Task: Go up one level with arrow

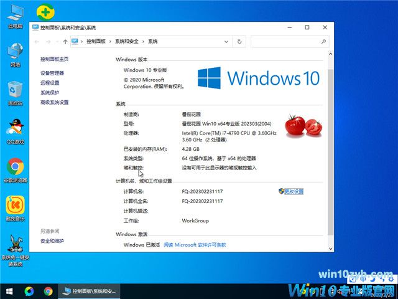Action: point(65,42)
